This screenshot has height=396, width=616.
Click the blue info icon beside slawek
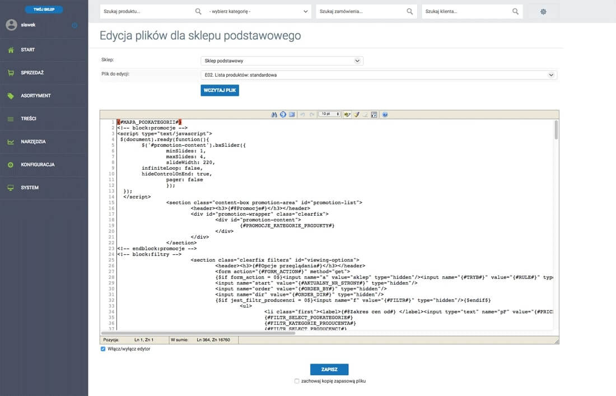[74, 25]
